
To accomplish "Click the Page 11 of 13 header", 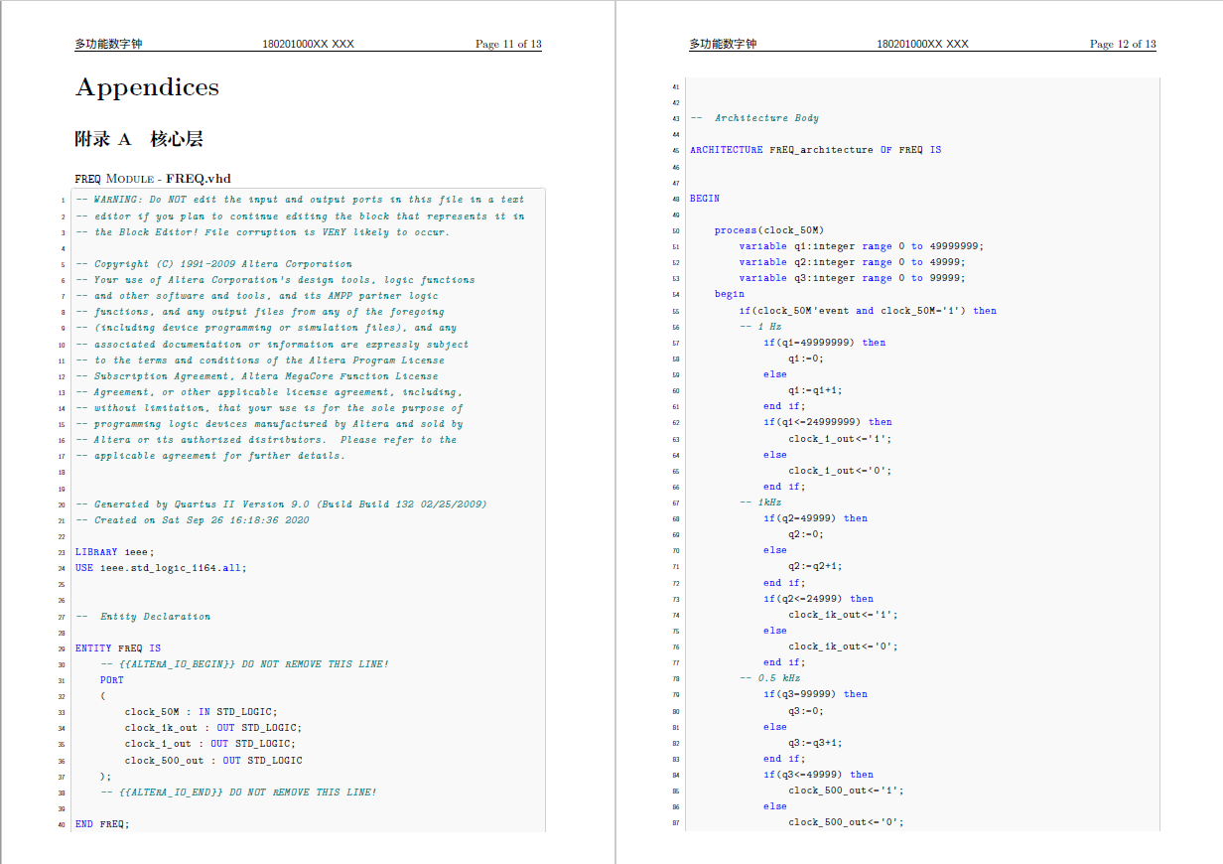I will coord(508,44).
